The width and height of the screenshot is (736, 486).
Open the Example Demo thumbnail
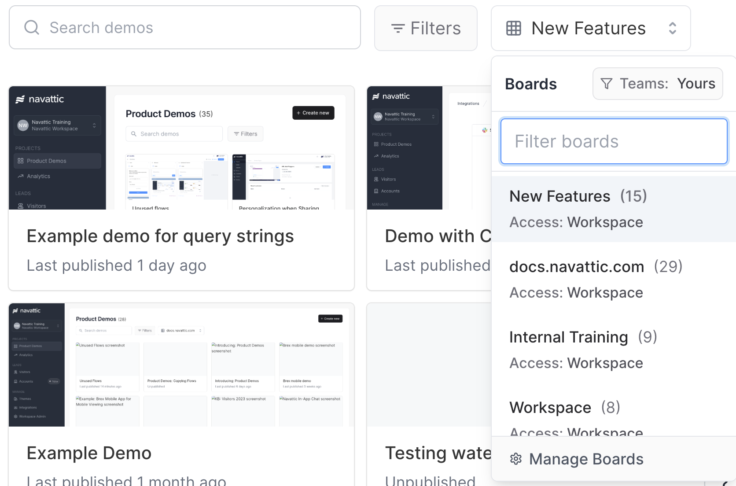point(181,365)
